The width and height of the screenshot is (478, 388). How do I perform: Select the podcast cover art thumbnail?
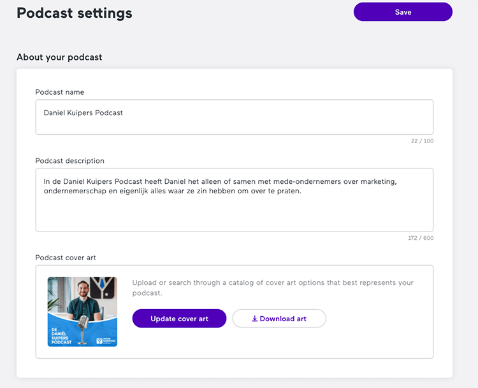tap(82, 312)
